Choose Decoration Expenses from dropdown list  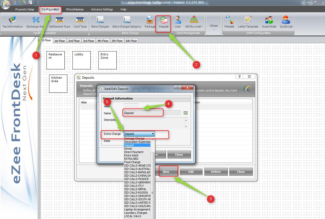pos(137,142)
